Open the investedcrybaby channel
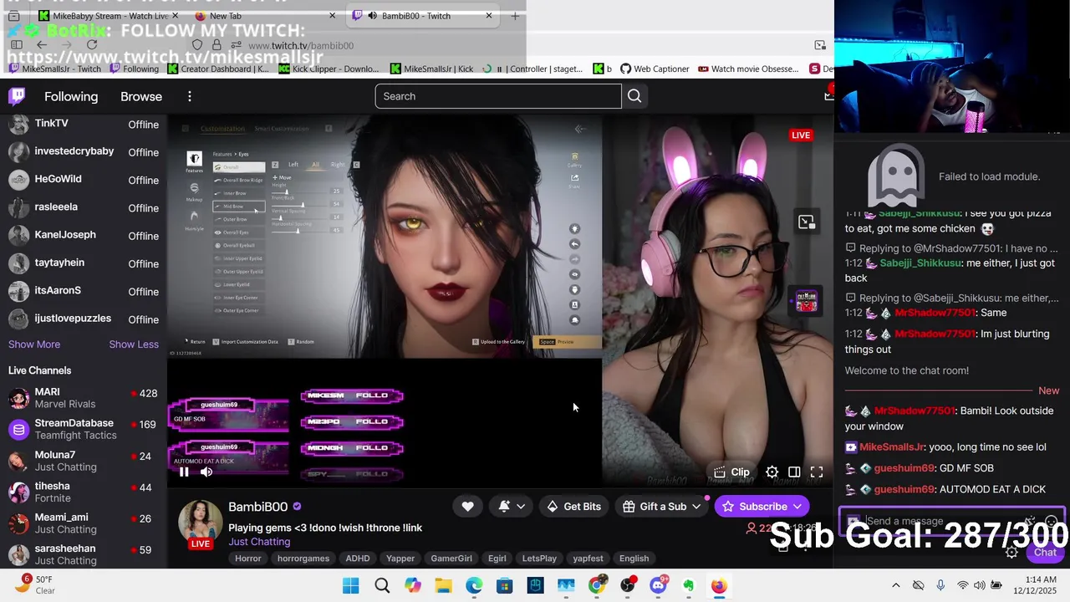 [x=84, y=151]
